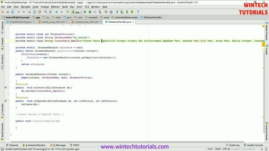Toggle the Structure tool window
The image size is (269, 151).
pos(2,62)
